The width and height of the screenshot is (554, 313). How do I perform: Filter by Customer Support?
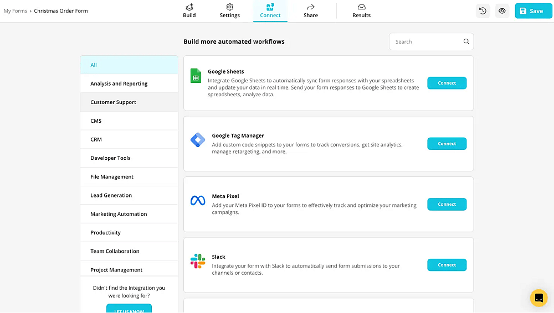[129, 102]
